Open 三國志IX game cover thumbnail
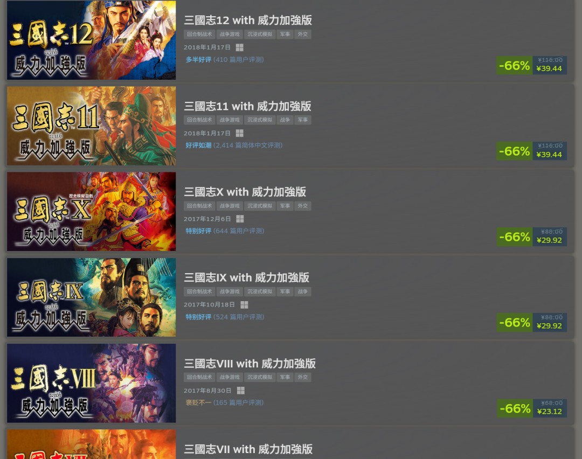The width and height of the screenshot is (582, 459). 91,297
